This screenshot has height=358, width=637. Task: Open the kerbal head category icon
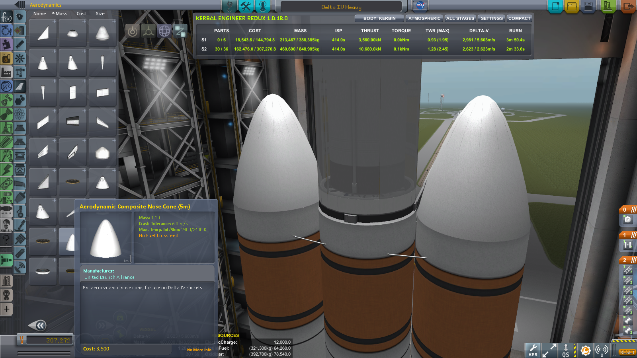click(x=6, y=295)
